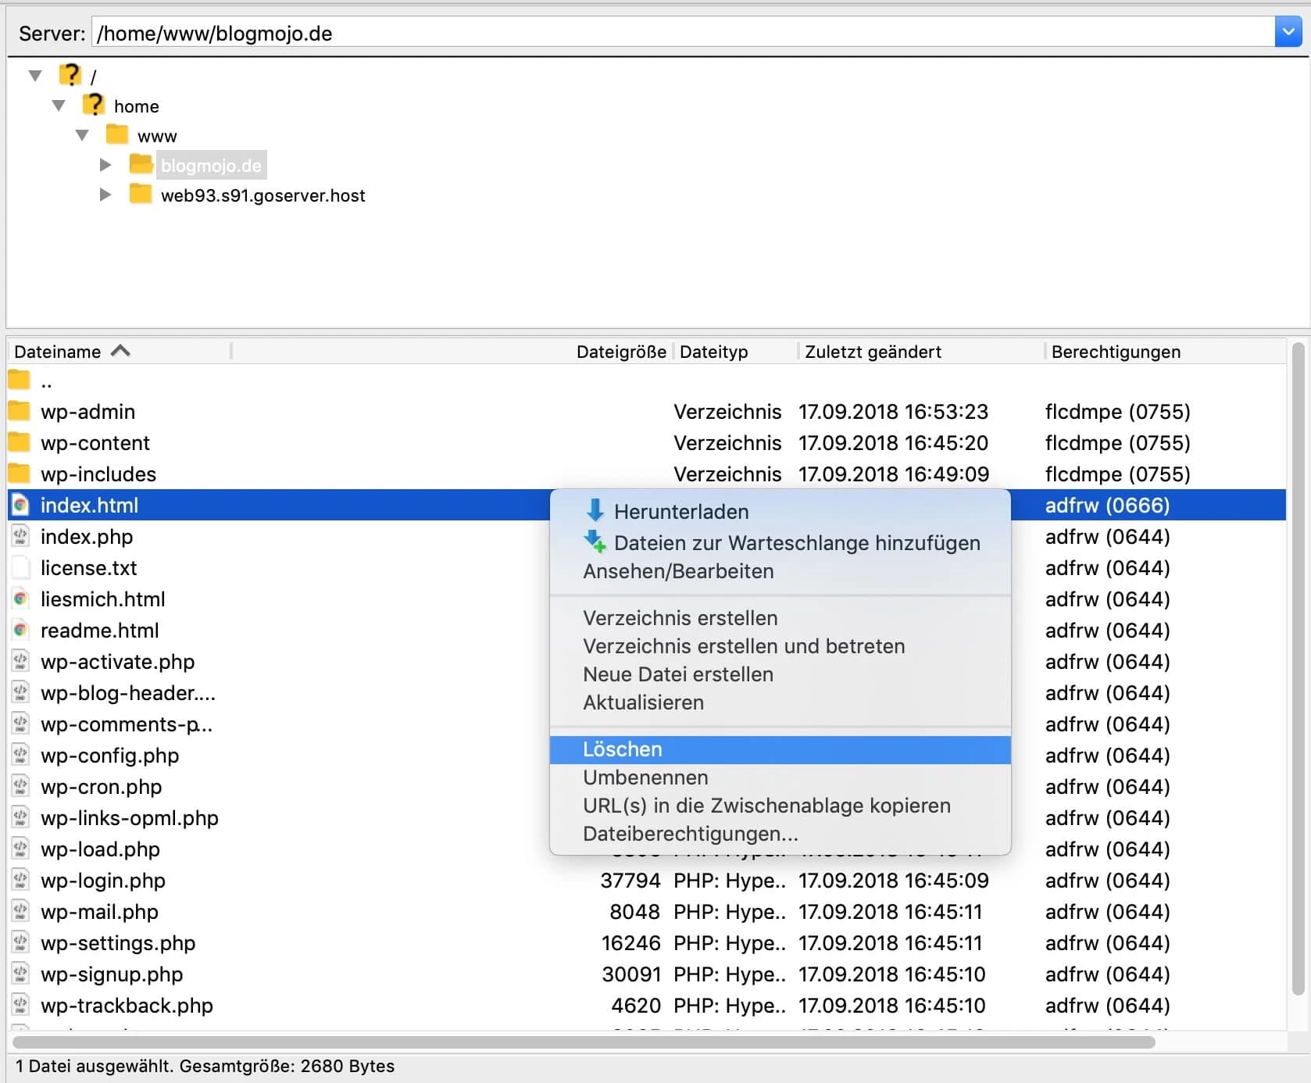Select Löschen from the context menu
1311x1083 pixels.
[621, 749]
